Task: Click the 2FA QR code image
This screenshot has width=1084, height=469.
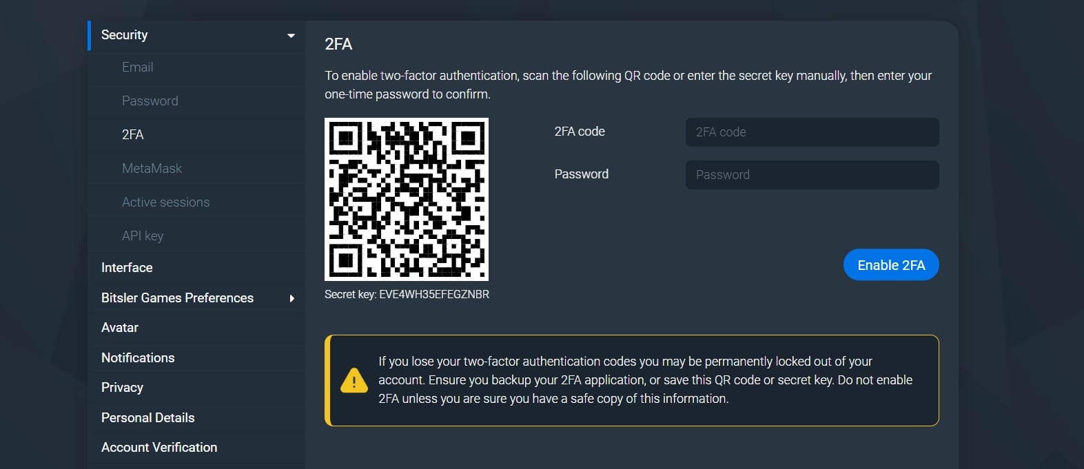Action: click(x=407, y=199)
